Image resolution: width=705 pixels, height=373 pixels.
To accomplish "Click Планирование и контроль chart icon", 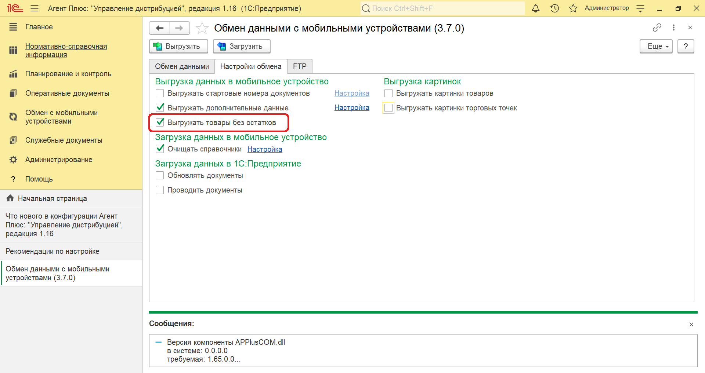I will [13, 74].
